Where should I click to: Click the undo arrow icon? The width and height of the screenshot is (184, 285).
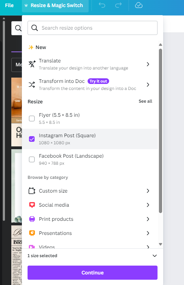102,5
